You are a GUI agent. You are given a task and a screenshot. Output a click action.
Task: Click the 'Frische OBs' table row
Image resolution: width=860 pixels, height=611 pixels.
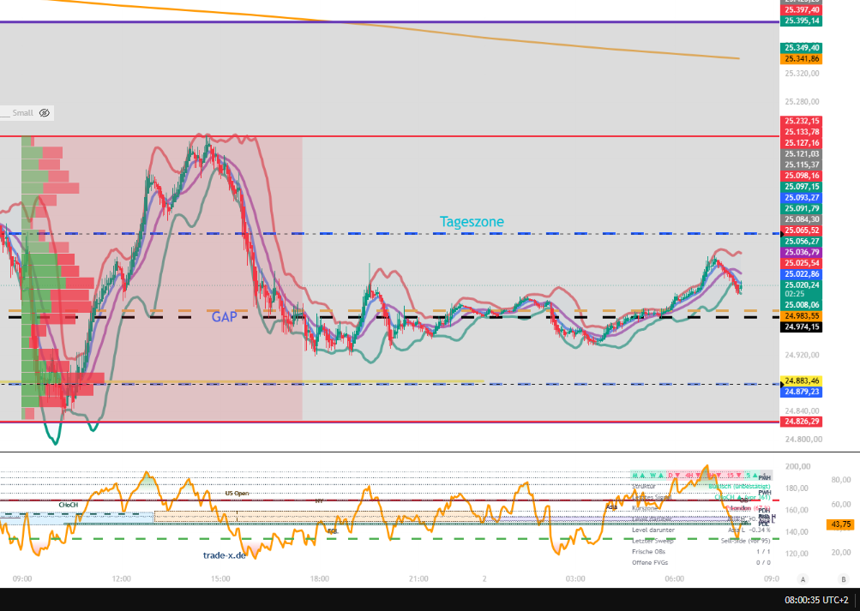tap(701, 552)
